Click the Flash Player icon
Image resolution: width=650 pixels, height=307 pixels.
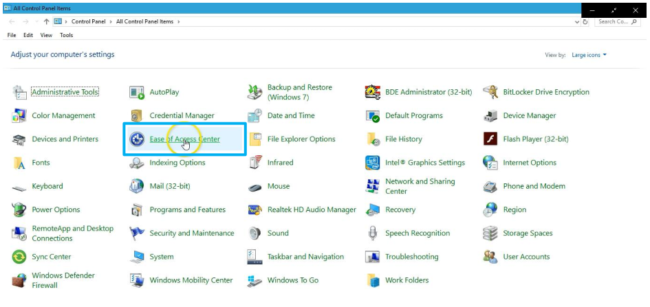490,139
